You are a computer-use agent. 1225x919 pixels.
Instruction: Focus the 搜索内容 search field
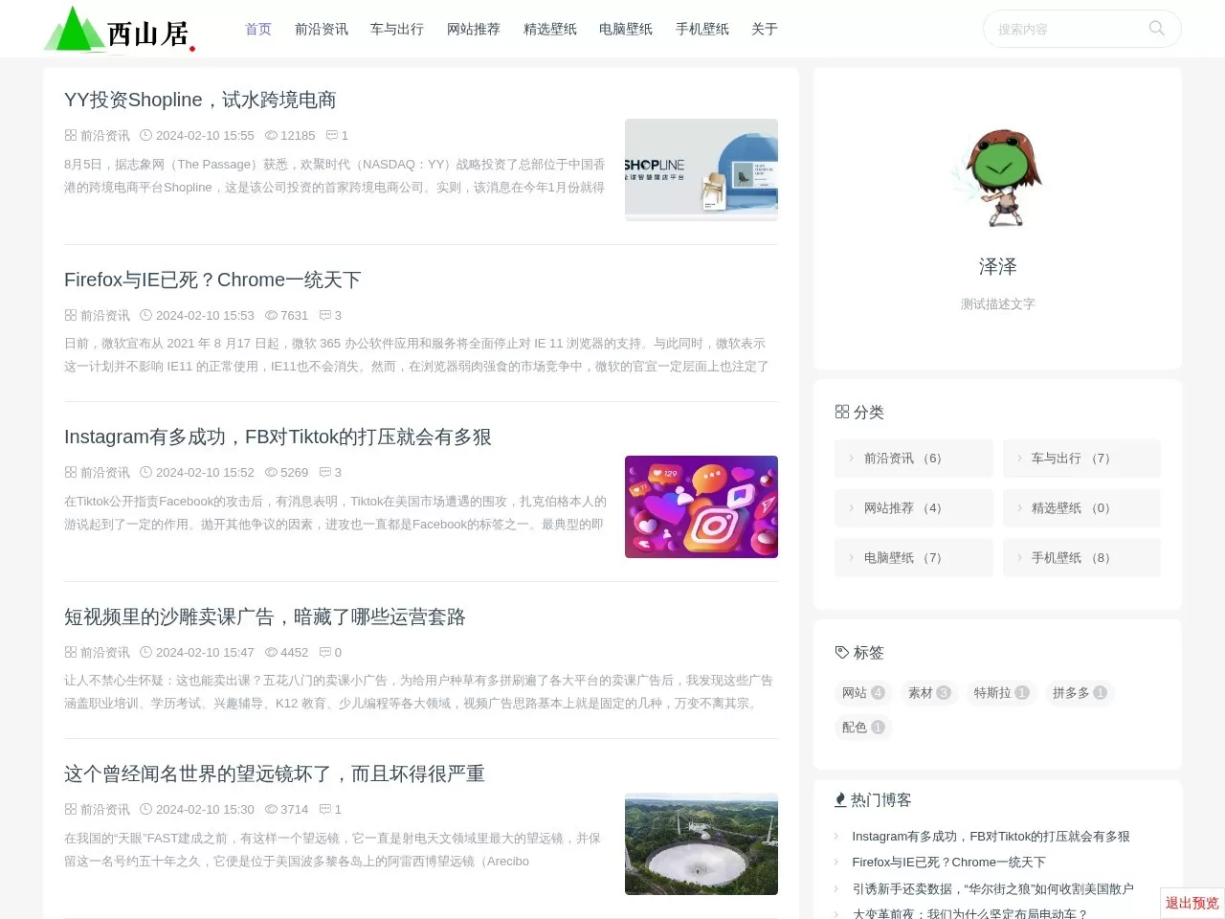tap(1062, 30)
